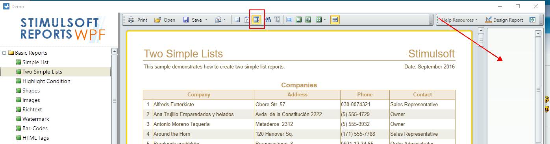
Task: Open the Images report
Action: 31,100
